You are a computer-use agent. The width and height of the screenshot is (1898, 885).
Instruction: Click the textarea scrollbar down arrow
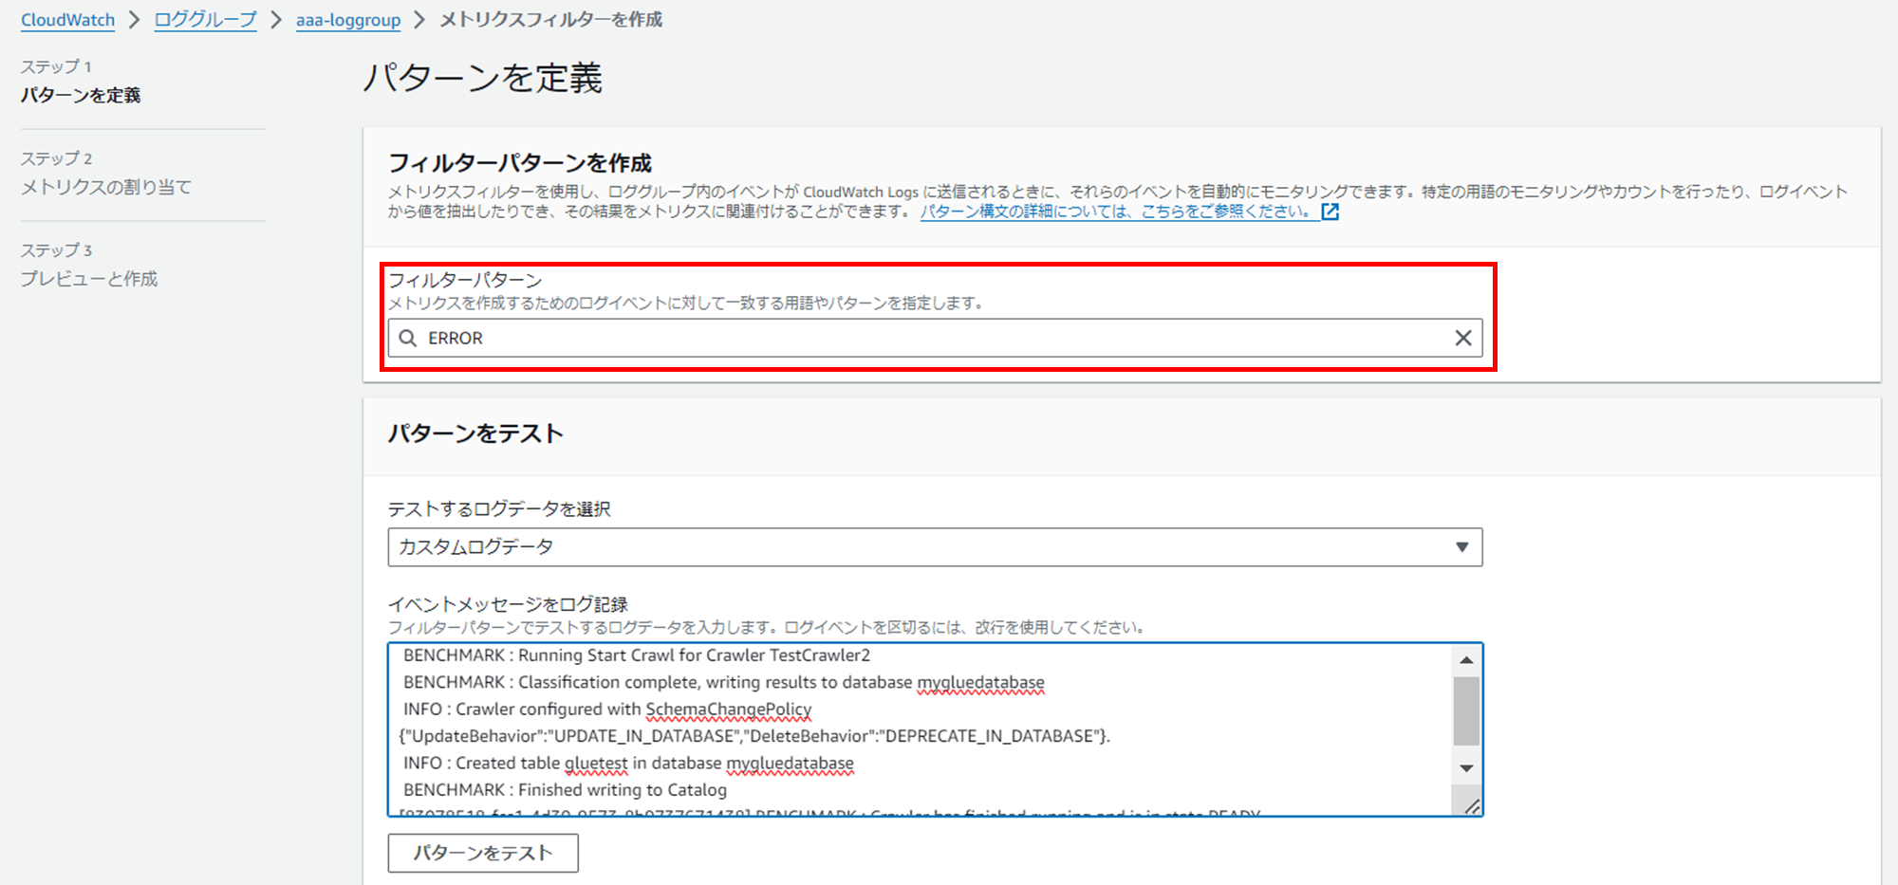pyautogui.click(x=1466, y=768)
